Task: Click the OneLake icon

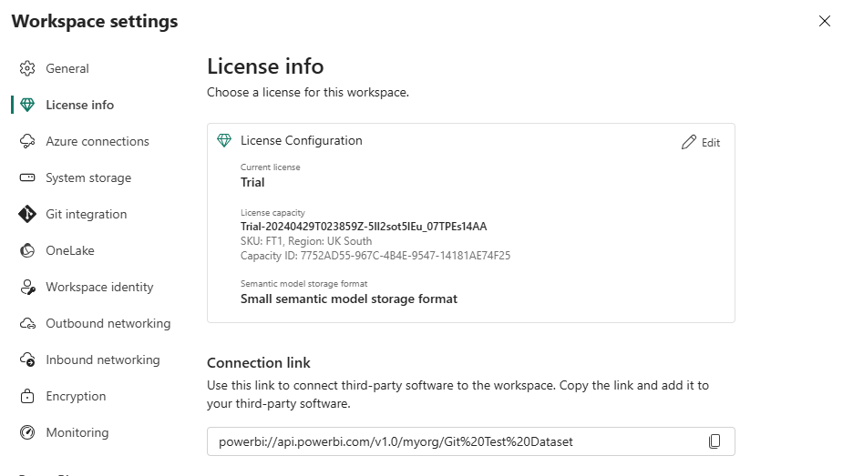Action: point(27,250)
